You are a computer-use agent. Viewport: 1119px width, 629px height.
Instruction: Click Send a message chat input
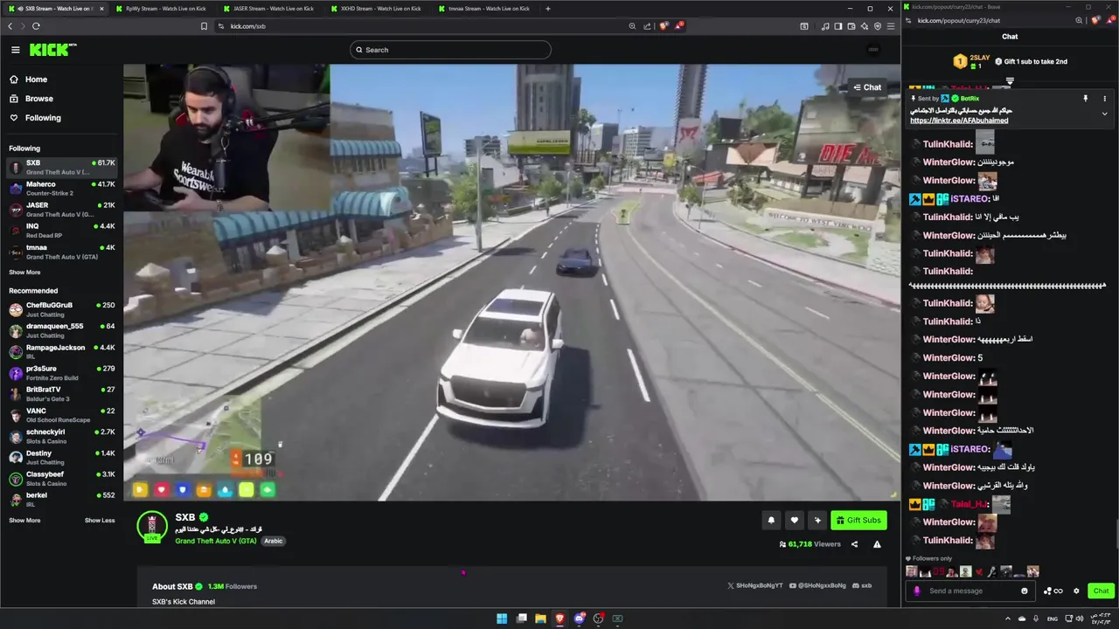(x=970, y=591)
